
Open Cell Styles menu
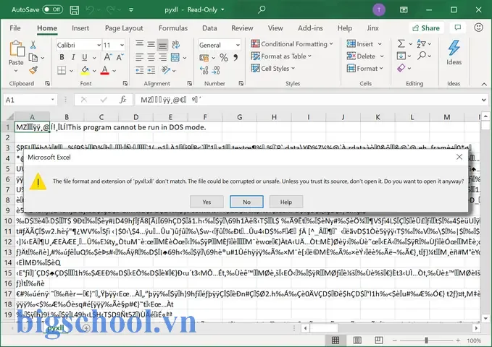(273, 69)
